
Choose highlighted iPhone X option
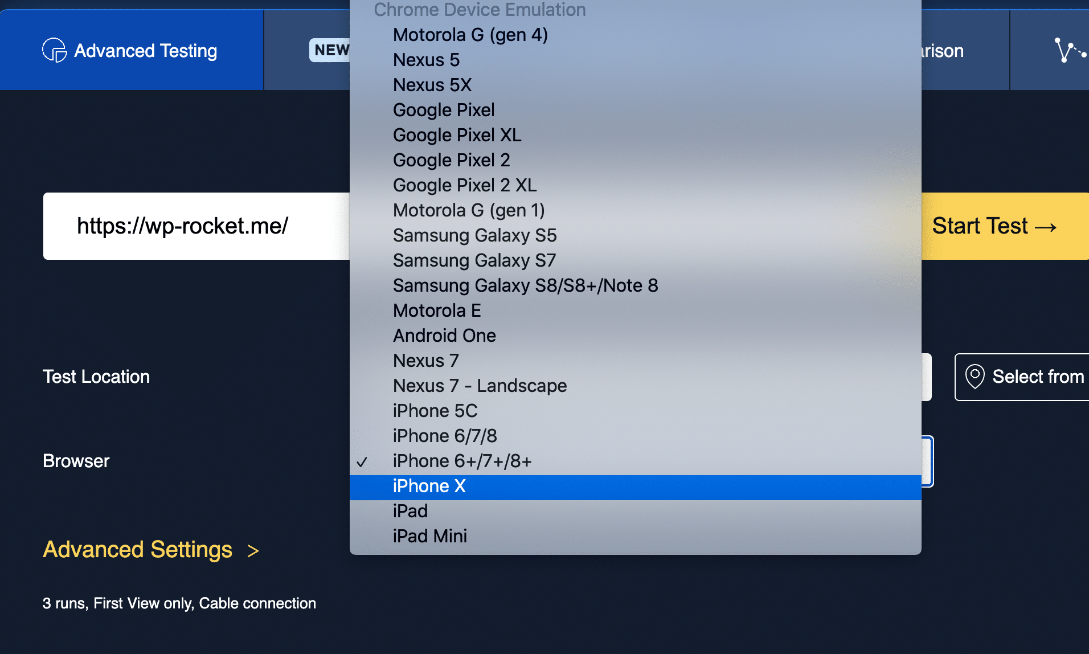[x=636, y=487]
